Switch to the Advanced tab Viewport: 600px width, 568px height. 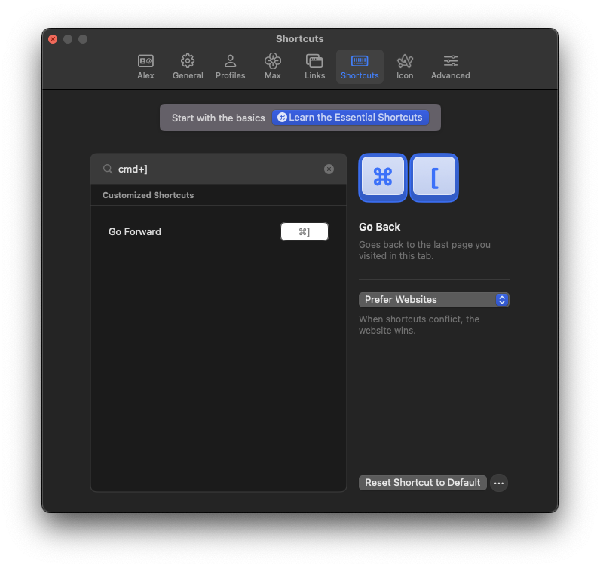coord(451,66)
